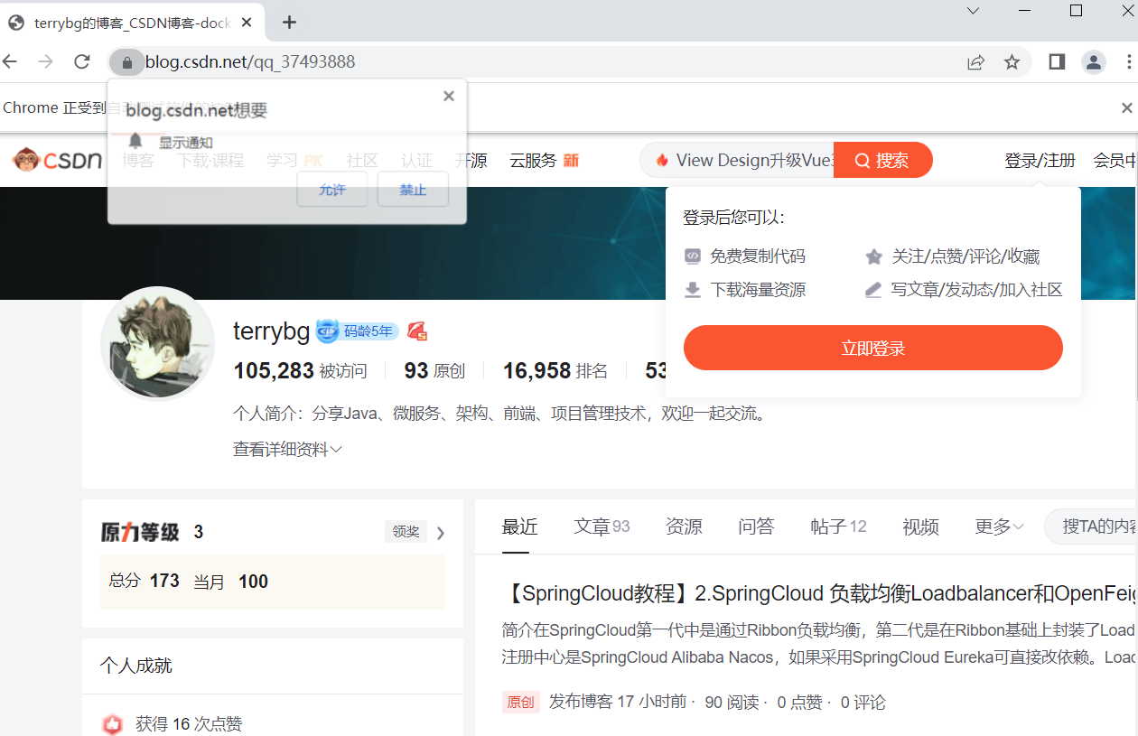The height and width of the screenshot is (736, 1138).
Task: Open a new tab with the plus icon
Action: click(289, 23)
